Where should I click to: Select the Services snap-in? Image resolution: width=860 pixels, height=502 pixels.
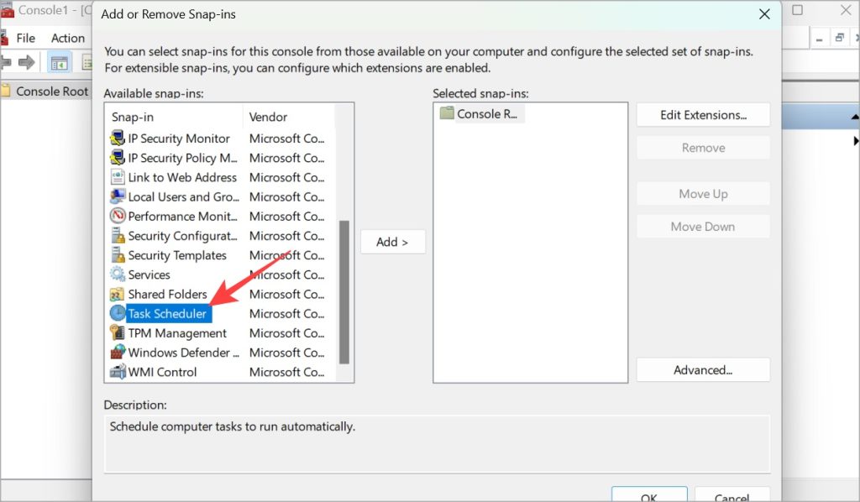point(149,275)
